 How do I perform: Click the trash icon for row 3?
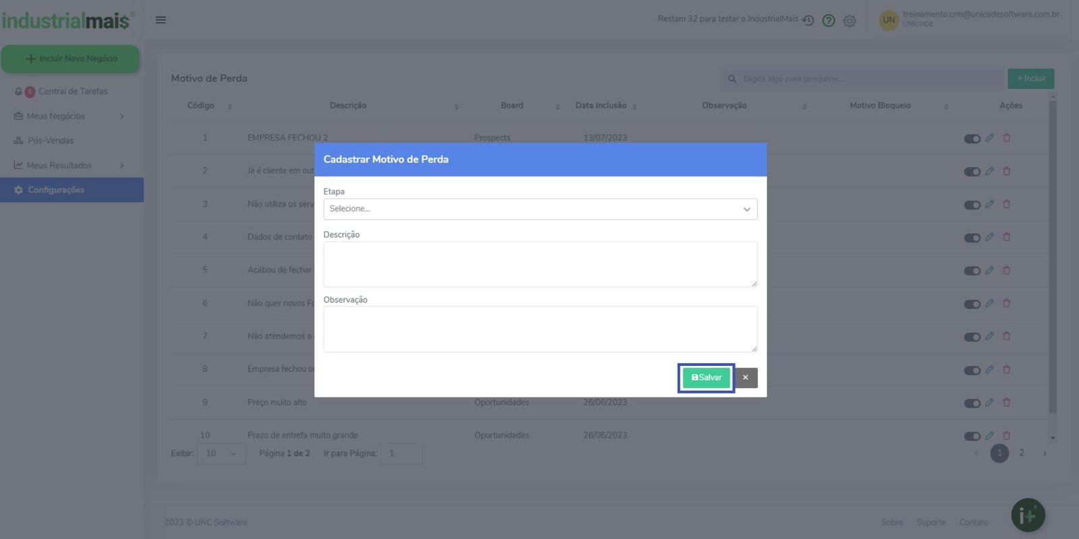pos(1007,204)
